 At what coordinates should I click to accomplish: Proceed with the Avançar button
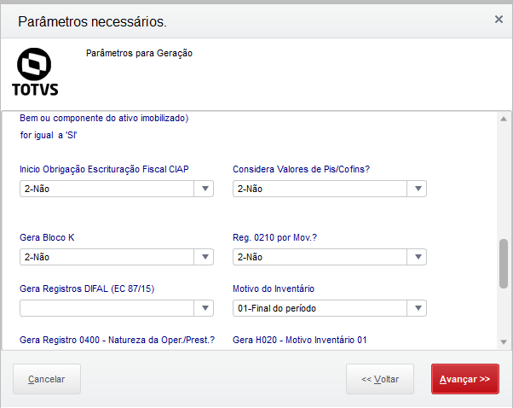pyautogui.click(x=465, y=379)
